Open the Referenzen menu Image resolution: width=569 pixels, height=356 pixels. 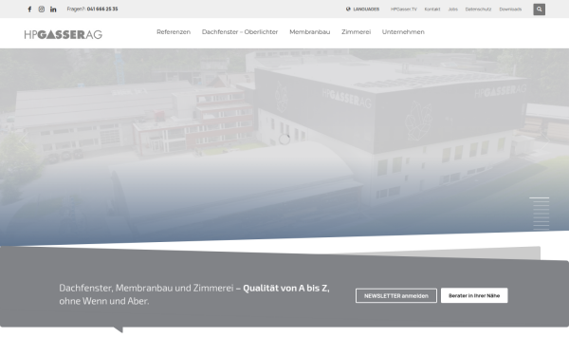point(174,32)
